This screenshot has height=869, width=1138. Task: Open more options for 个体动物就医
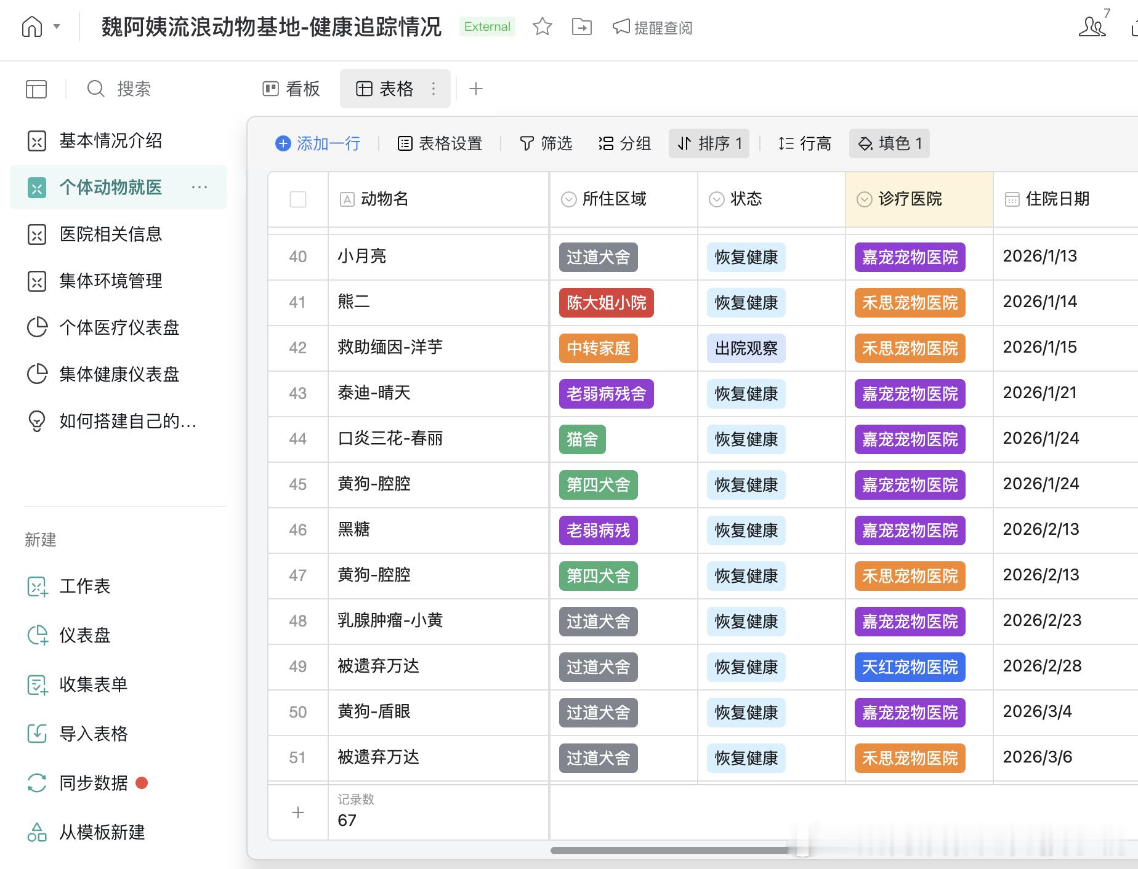click(x=199, y=187)
